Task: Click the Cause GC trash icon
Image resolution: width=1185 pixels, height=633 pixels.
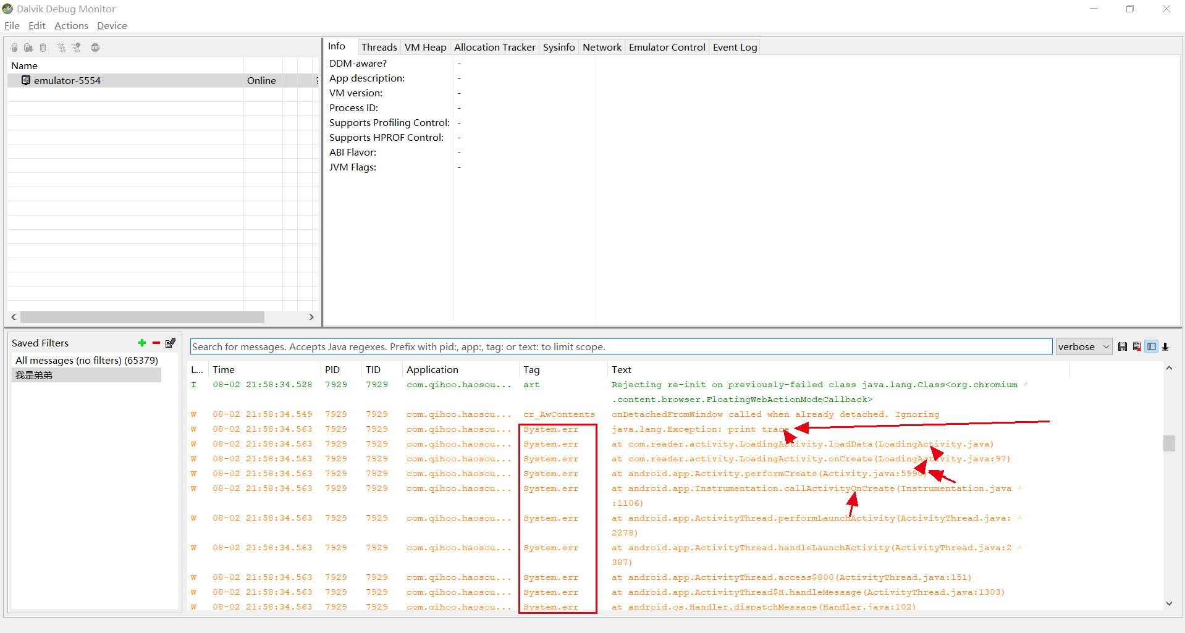Action: (43, 48)
